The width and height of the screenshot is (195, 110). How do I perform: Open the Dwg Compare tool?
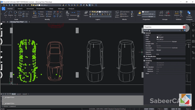click(x=189, y=14)
